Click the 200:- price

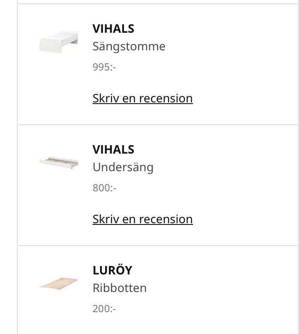[104, 309]
